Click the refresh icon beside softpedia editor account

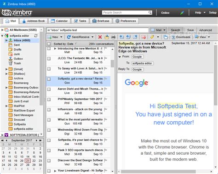coord(36,36)
